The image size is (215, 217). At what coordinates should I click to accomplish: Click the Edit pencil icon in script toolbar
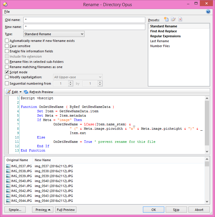pos(8,92)
